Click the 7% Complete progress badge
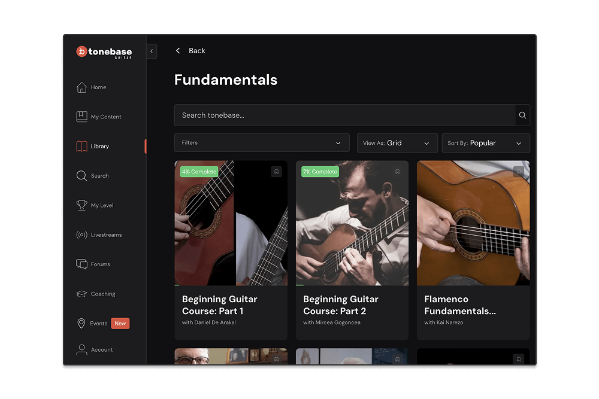 (320, 172)
